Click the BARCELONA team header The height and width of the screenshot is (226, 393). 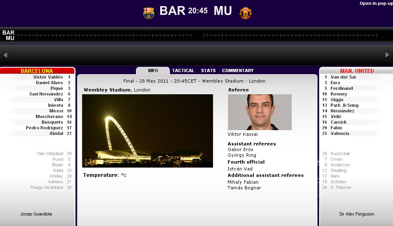click(x=37, y=71)
